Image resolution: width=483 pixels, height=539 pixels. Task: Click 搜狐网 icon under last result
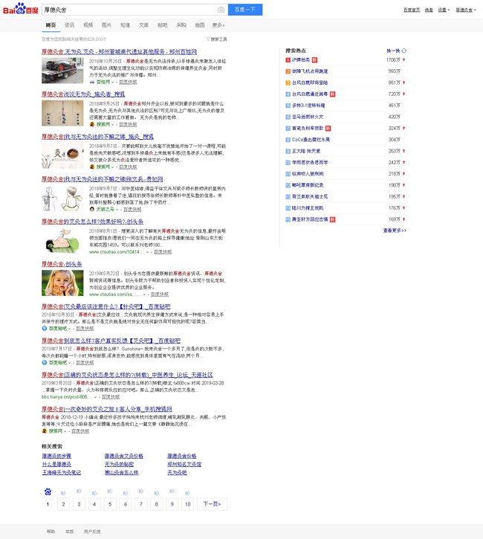click(x=45, y=430)
